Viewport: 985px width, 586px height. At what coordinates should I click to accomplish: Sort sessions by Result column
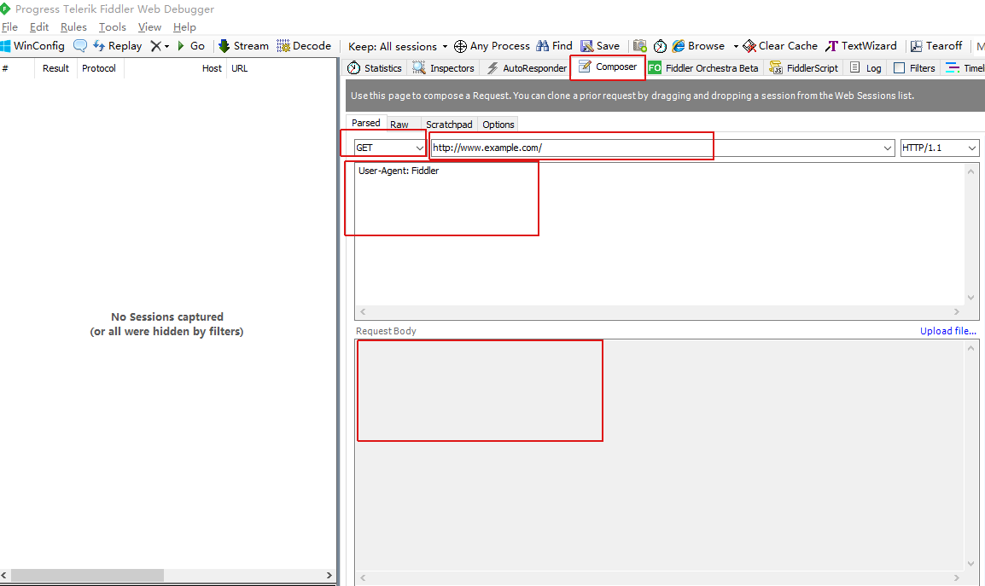(x=55, y=68)
